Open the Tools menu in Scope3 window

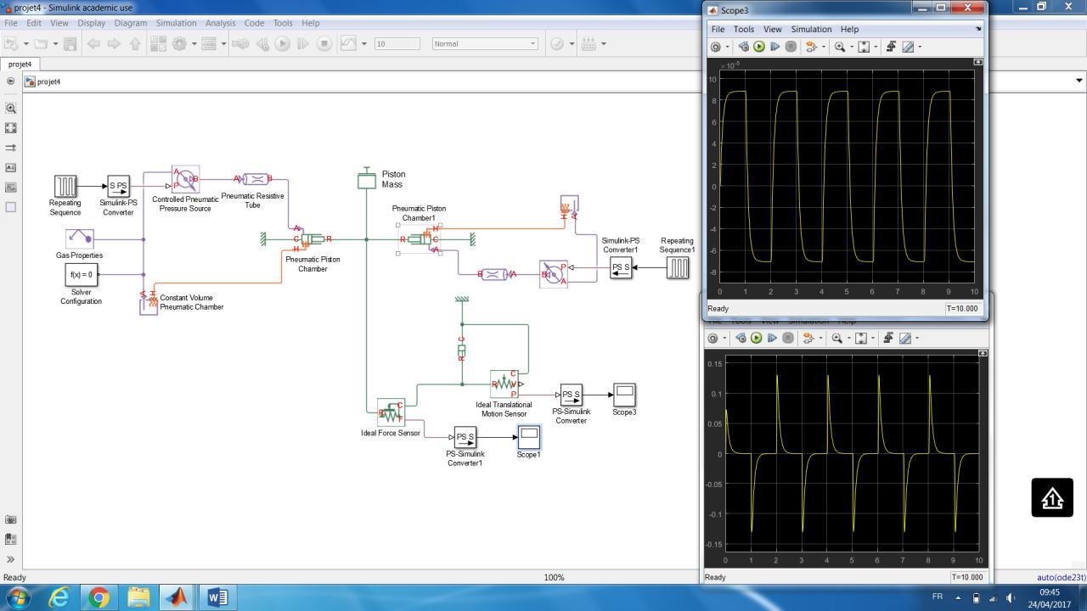[744, 29]
